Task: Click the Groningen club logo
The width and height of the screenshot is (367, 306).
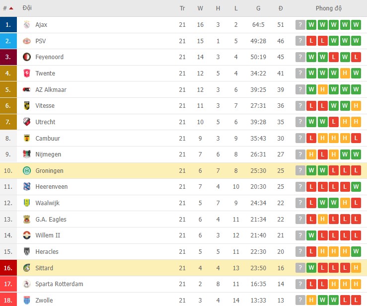Action: (27, 171)
